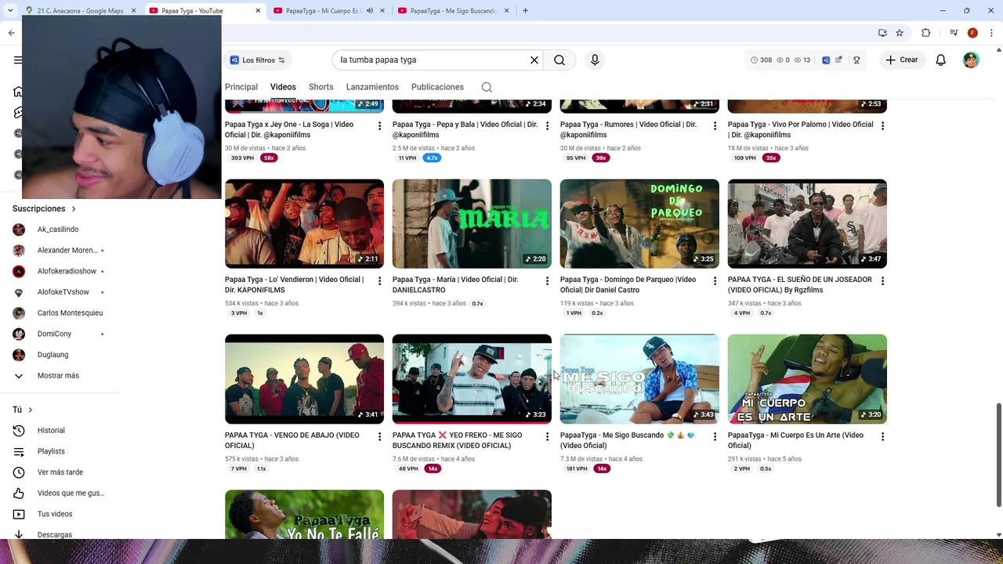Open the notifications bell
This screenshot has width=1003, height=564.
click(941, 60)
